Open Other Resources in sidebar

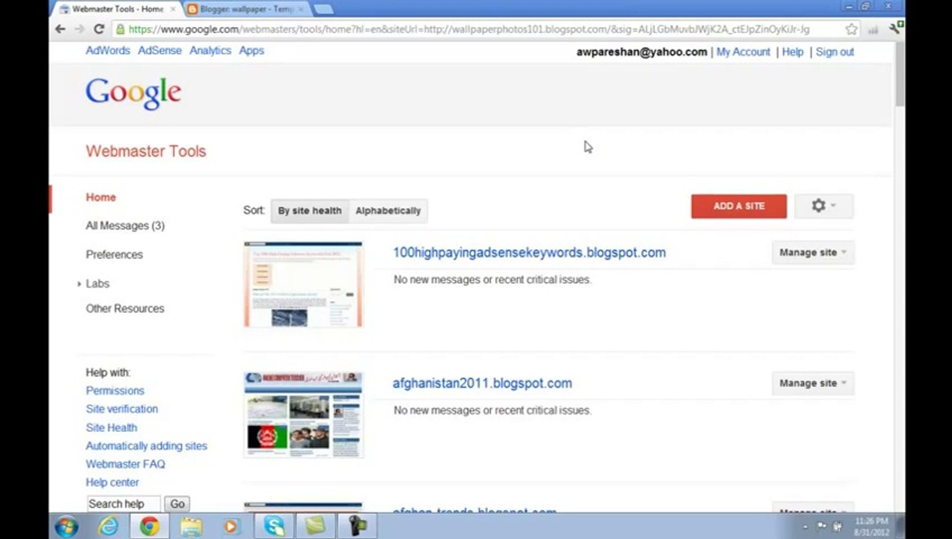coord(125,308)
